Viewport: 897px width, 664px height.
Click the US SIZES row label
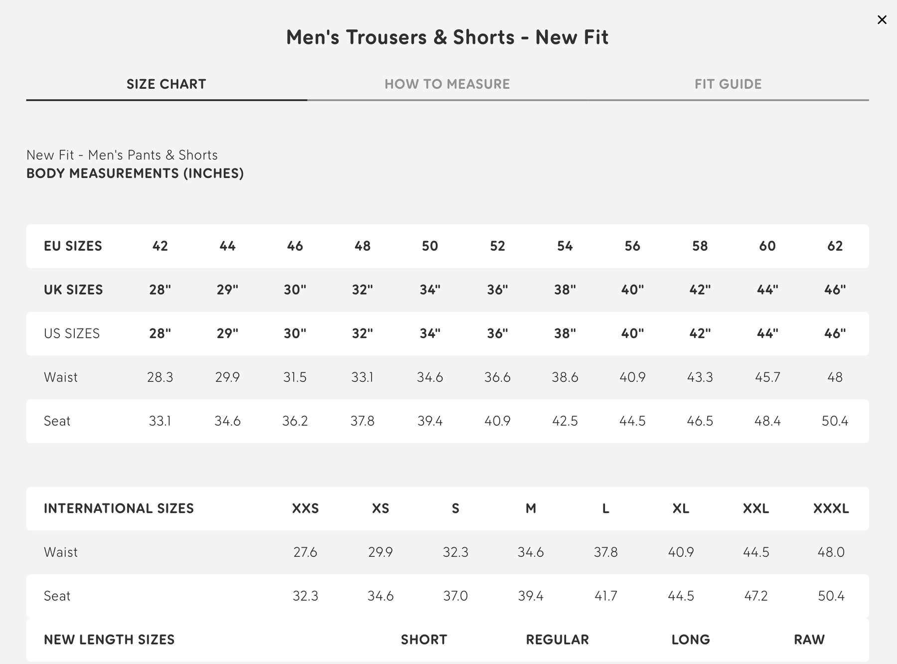(72, 333)
